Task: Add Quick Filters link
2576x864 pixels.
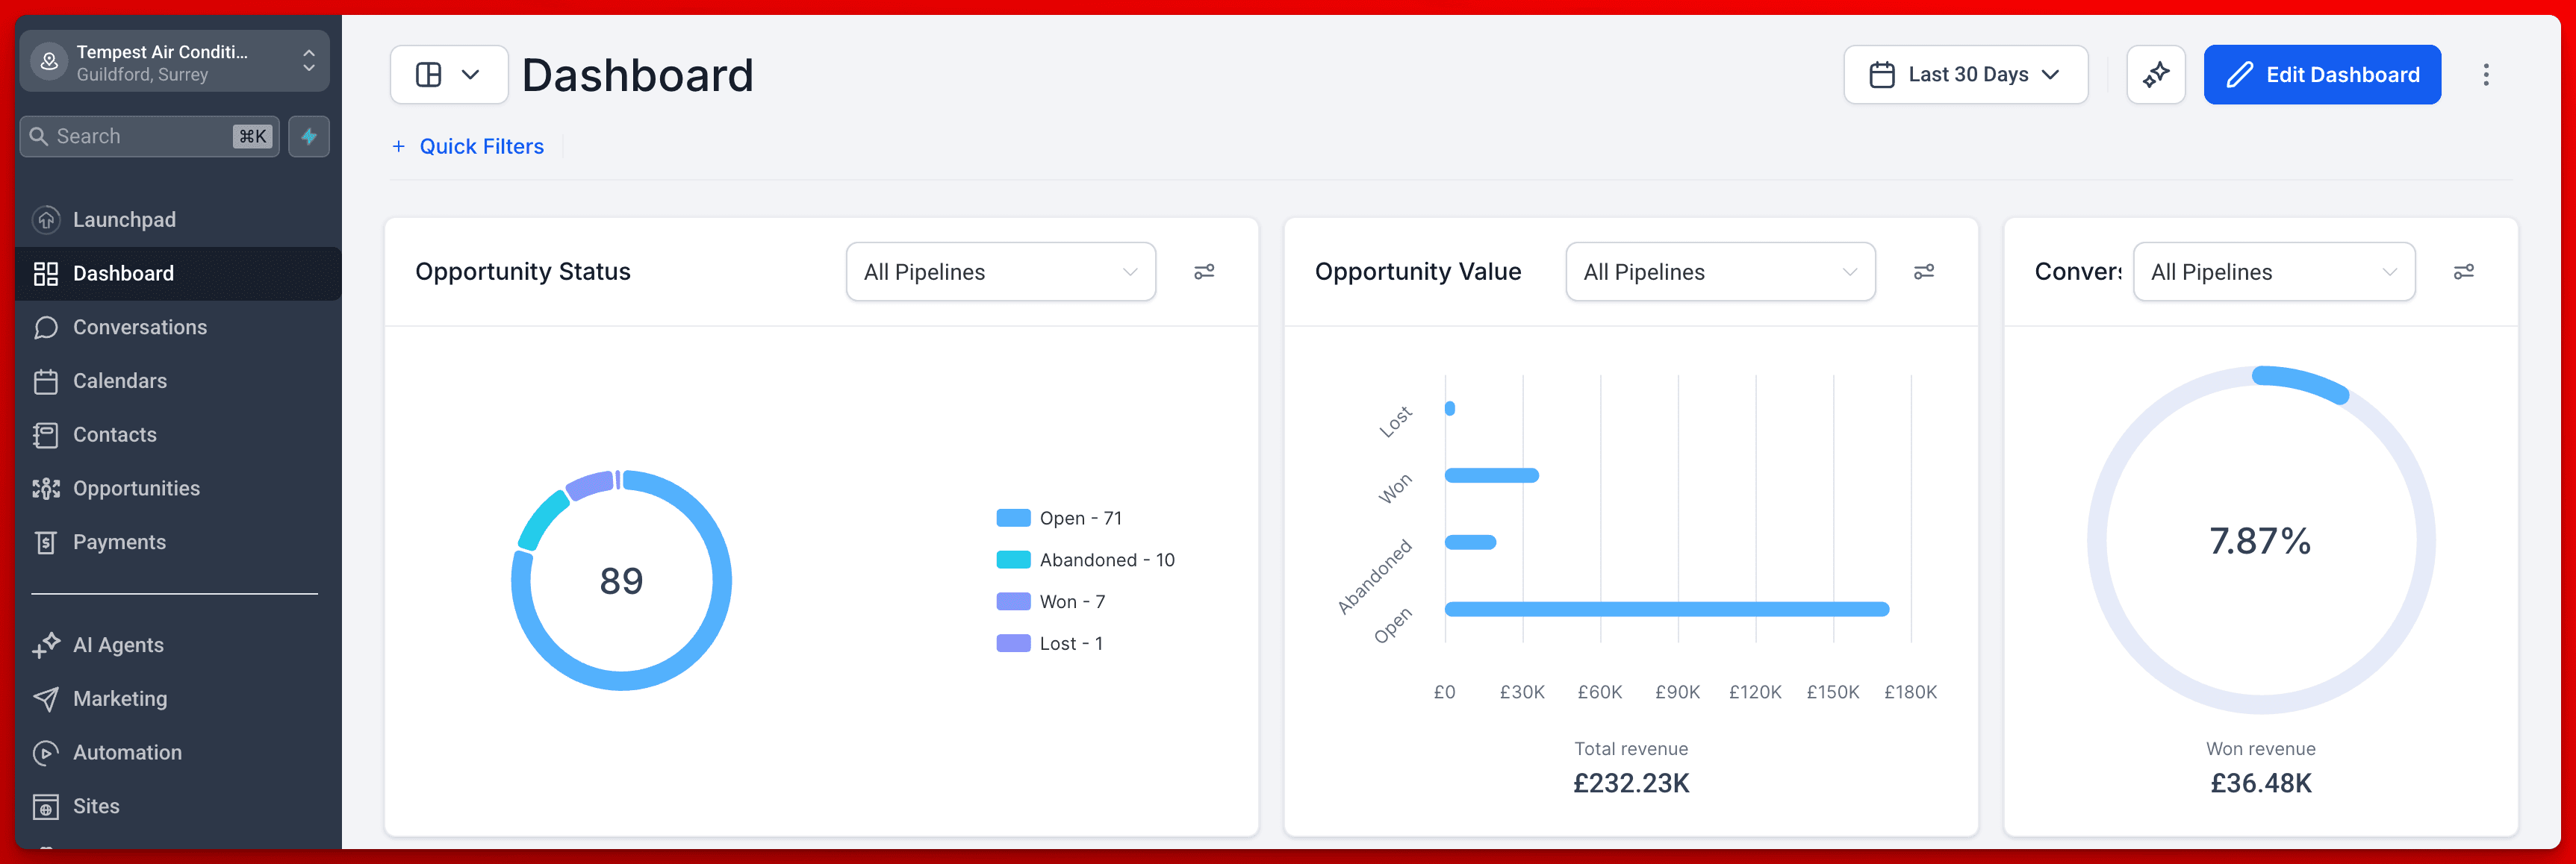Action: click(468, 147)
